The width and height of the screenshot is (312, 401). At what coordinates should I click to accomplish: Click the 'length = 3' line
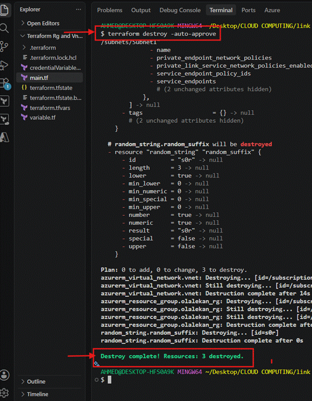165,168
